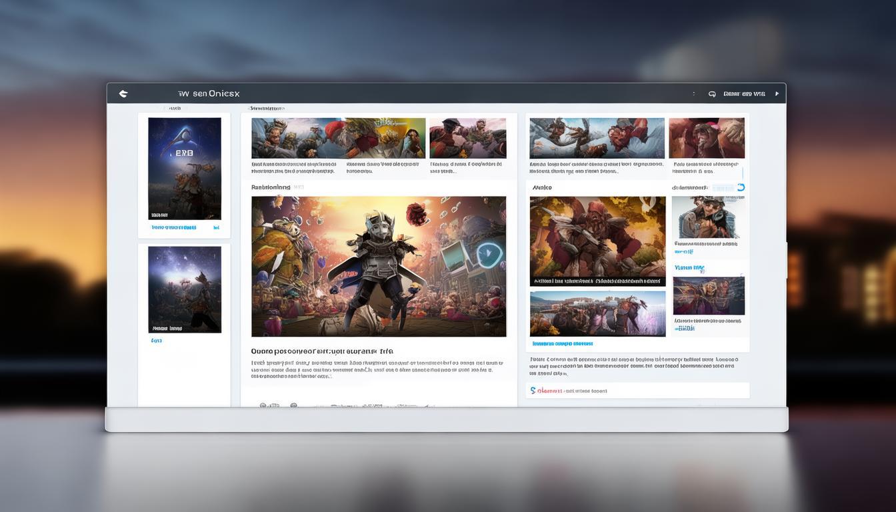The image size is (896, 512).
Task: Click the back arrow in title bar
Action: (x=123, y=94)
